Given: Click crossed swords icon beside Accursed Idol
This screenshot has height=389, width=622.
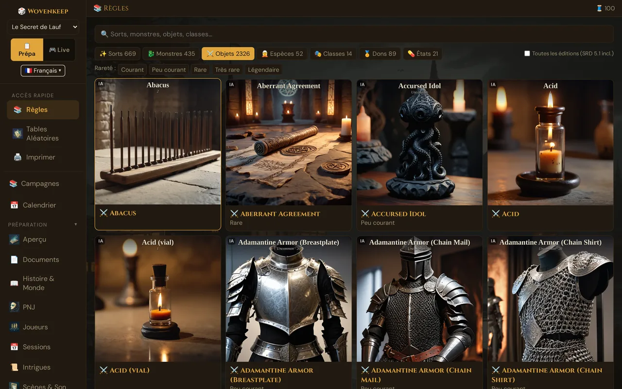Looking at the screenshot, I should point(365,213).
